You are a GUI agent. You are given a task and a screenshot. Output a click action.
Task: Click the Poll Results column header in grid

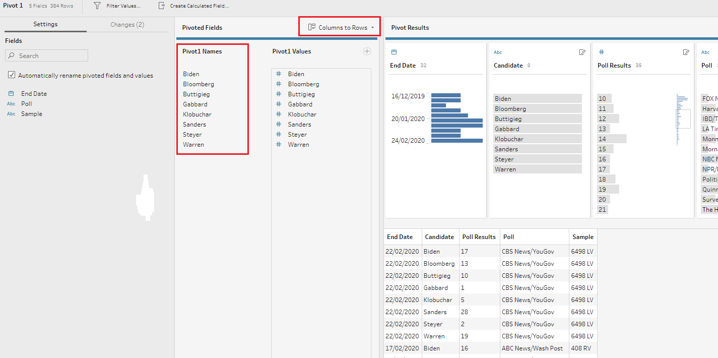[x=479, y=236]
